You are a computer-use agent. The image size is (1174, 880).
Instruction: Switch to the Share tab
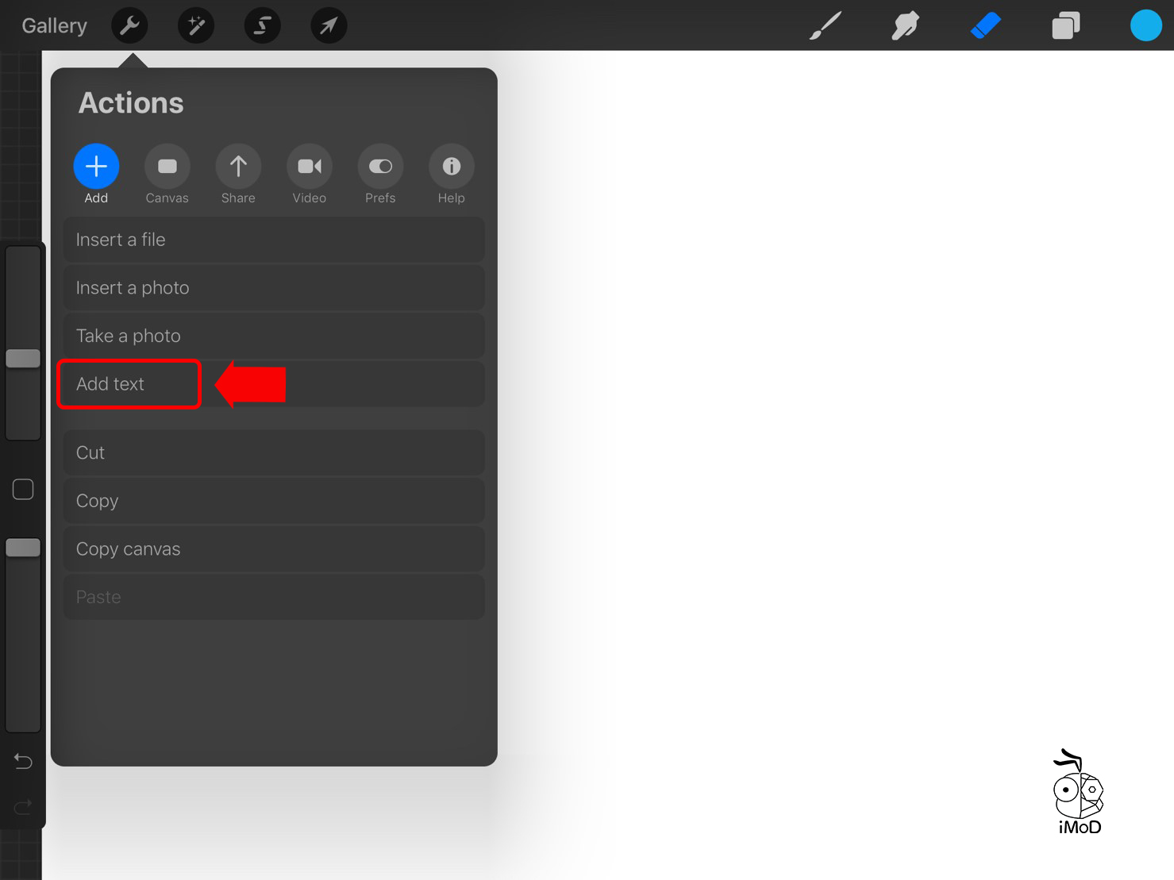tap(238, 174)
